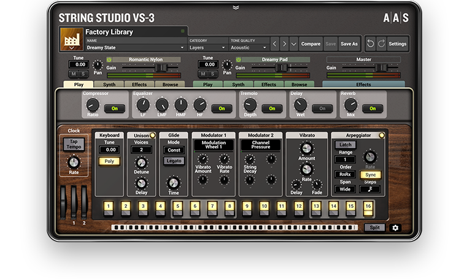
Task: Toggle Arpeggiator Latch button
Action: tap(346, 145)
